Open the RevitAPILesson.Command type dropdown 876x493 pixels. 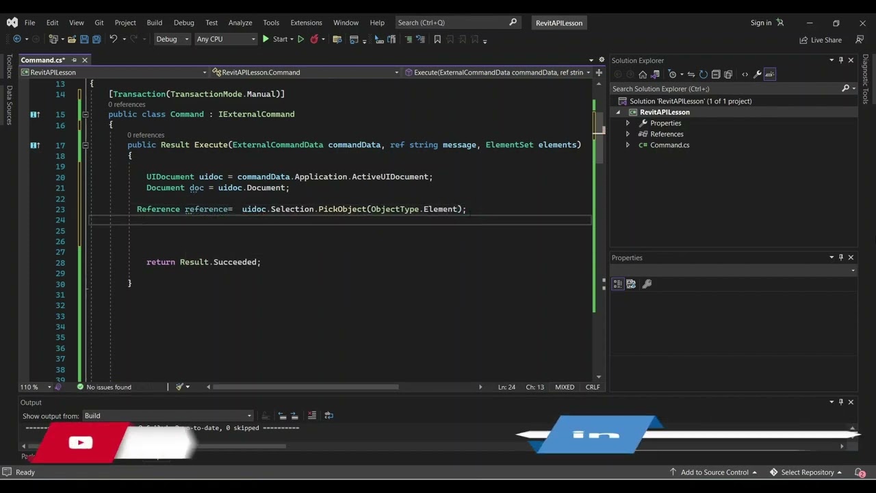305,72
